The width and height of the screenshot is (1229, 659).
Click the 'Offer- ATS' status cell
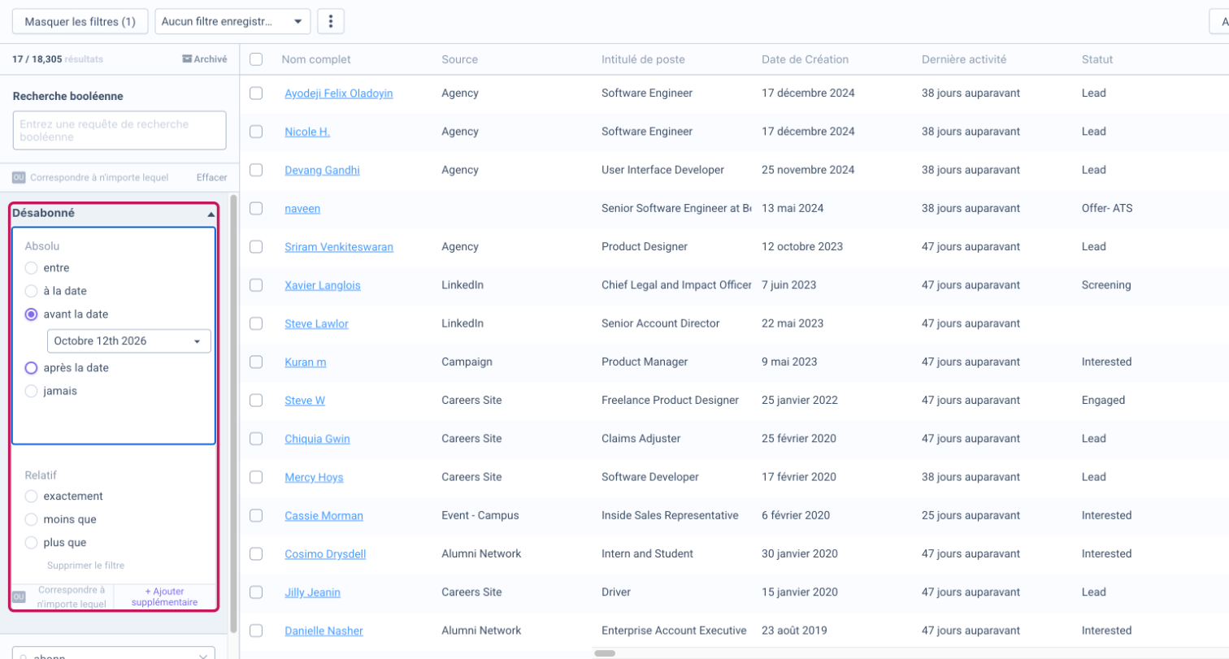(x=1106, y=209)
